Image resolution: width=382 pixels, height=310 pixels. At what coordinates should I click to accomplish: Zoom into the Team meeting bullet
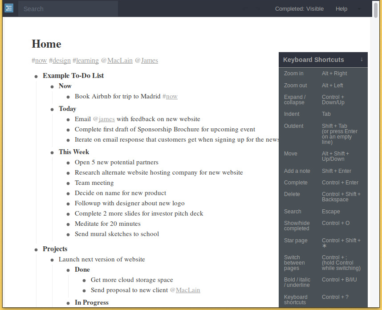click(68, 183)
